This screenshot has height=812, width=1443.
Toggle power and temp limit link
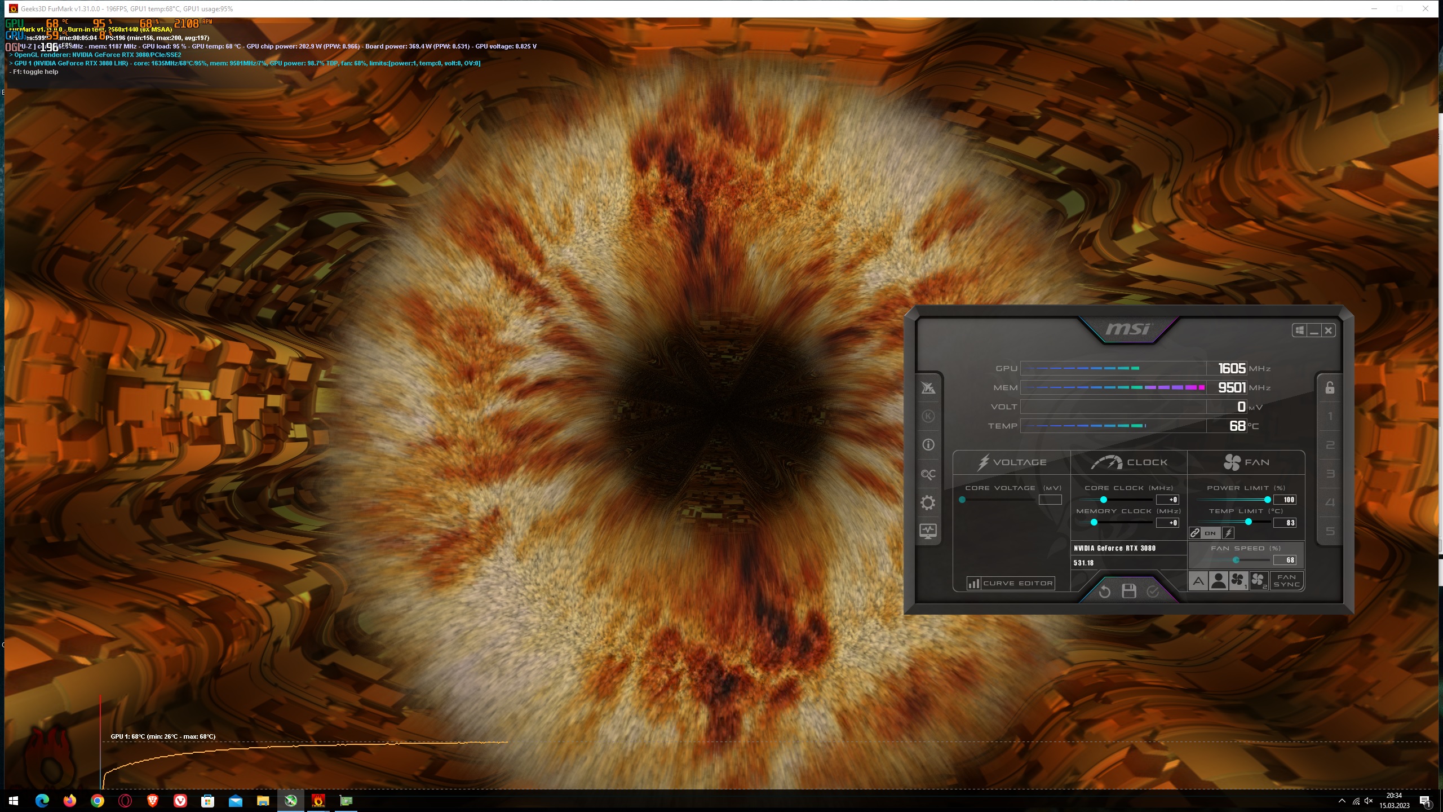coord(1195,533)
